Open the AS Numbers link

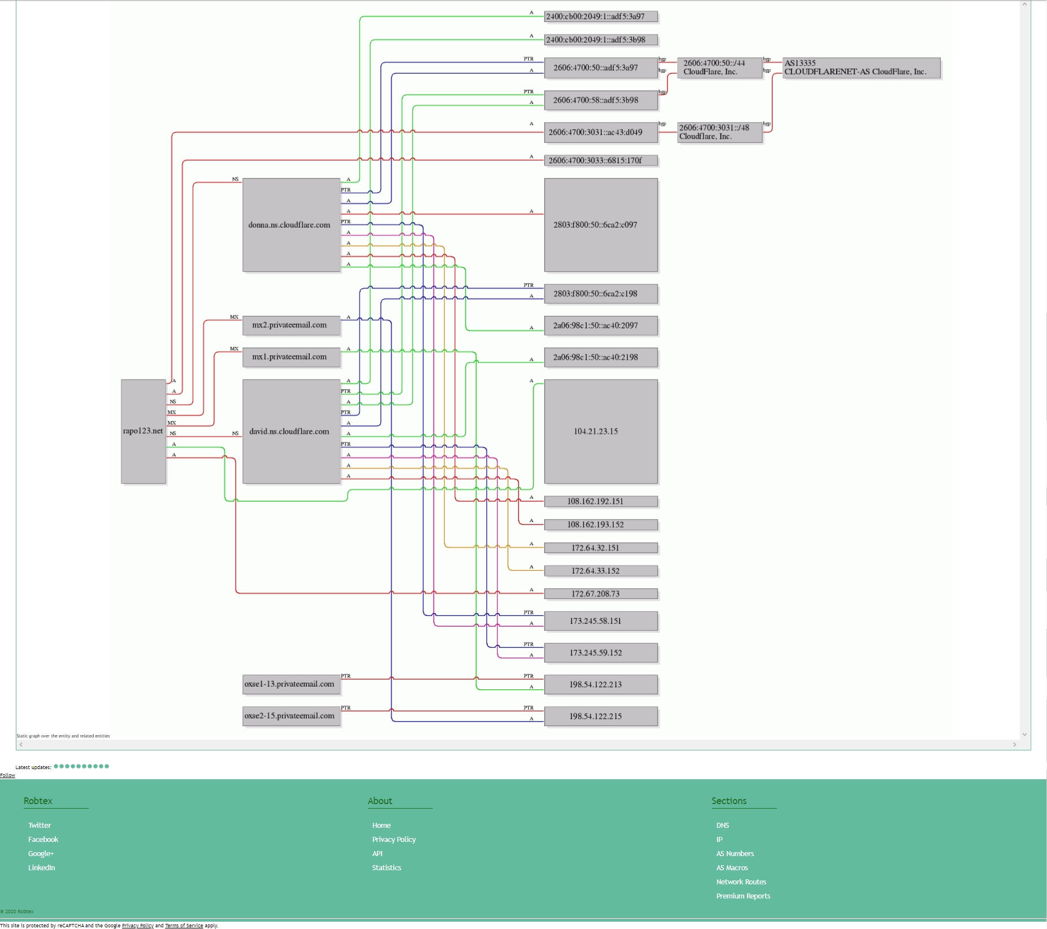(x=735, y=854)
